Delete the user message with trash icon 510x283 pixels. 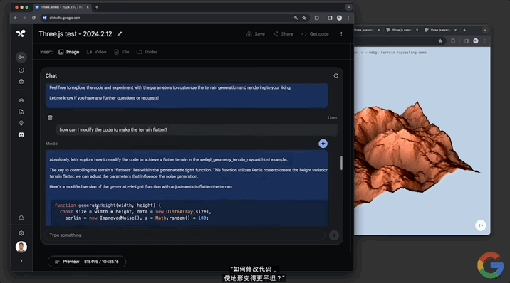point(50,118)
